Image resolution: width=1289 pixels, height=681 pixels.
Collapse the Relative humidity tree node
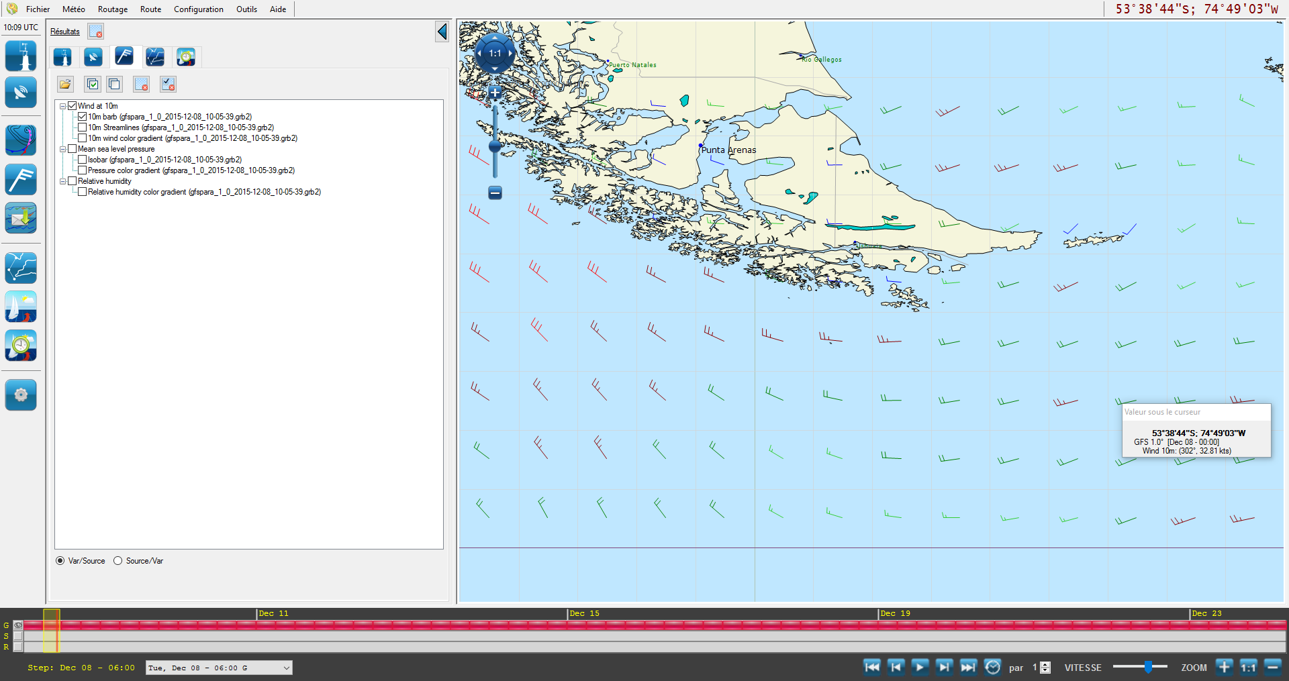pos(62,181)
